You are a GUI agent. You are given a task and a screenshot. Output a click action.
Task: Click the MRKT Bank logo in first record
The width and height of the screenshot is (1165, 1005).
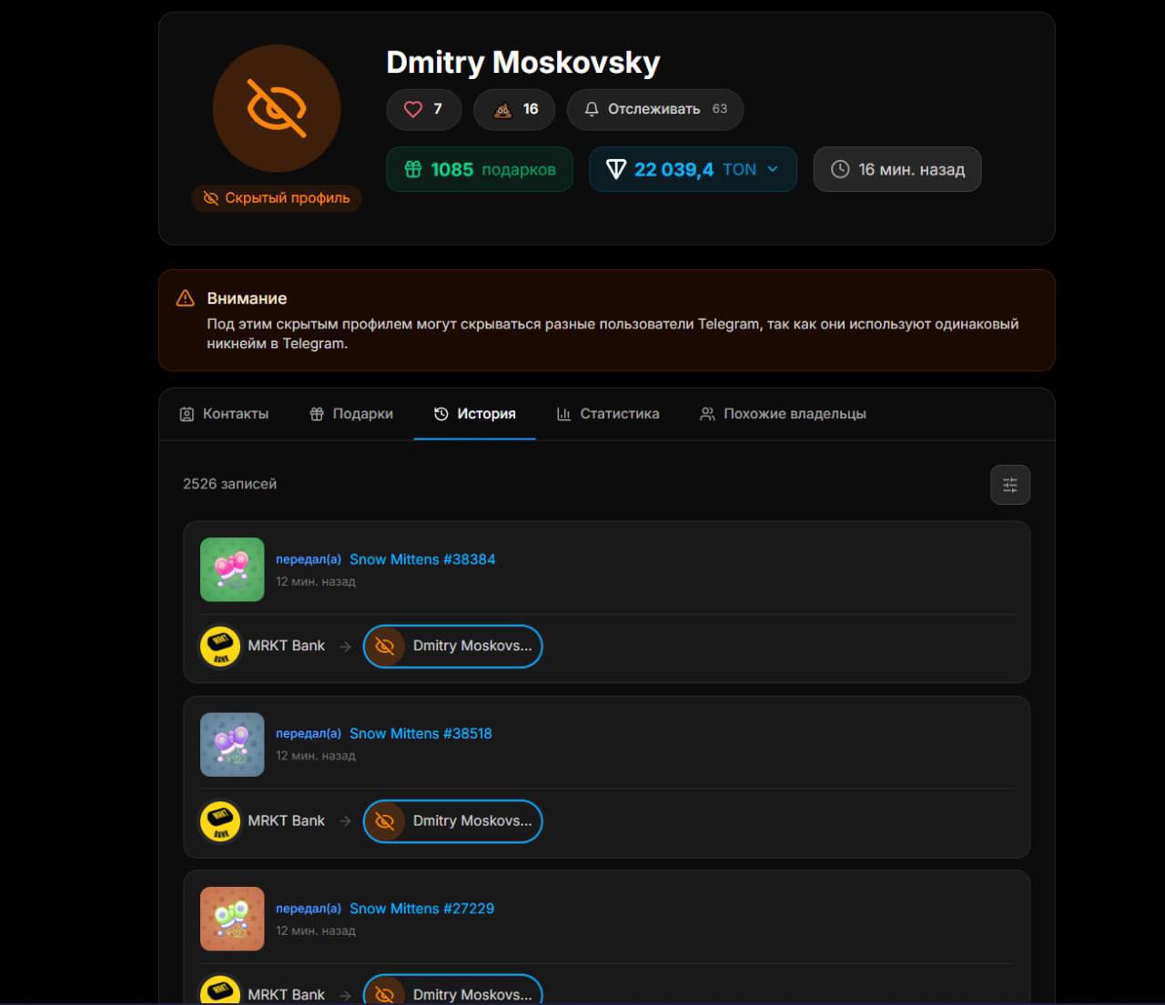(x=219, y=646)
